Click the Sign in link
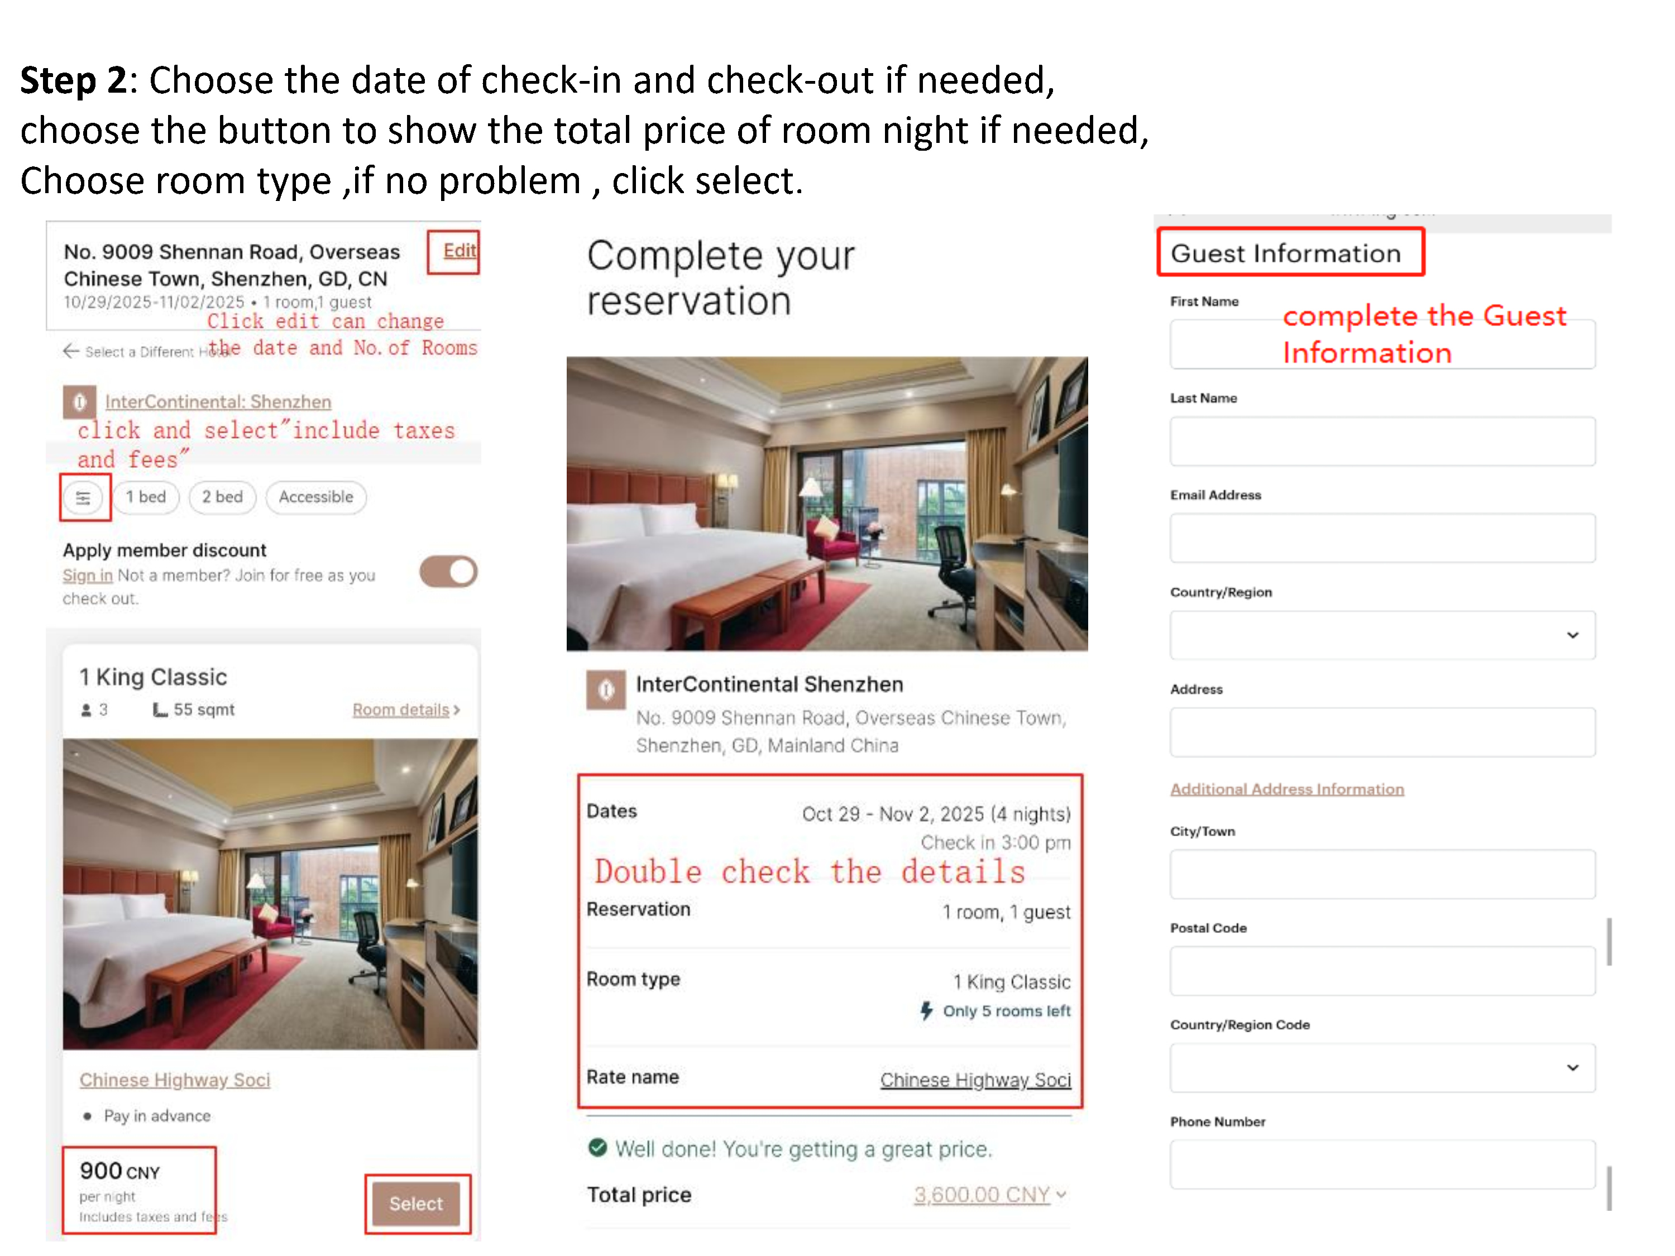This screenshot has width=1675, height=1256. [87, 576]
